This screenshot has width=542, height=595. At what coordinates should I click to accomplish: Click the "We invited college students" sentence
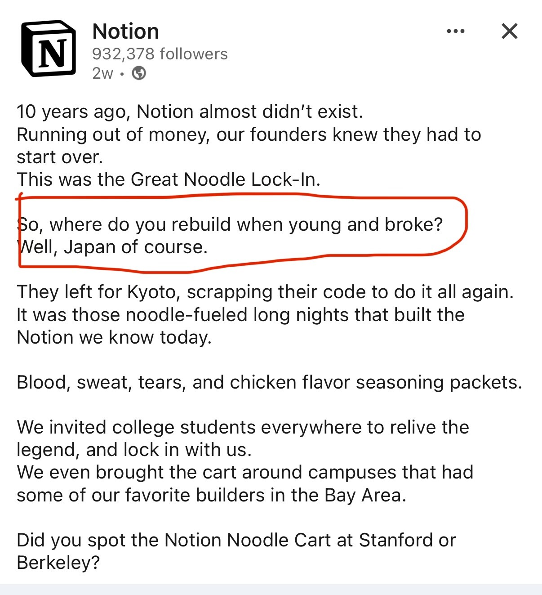click(x=243, y=427)
